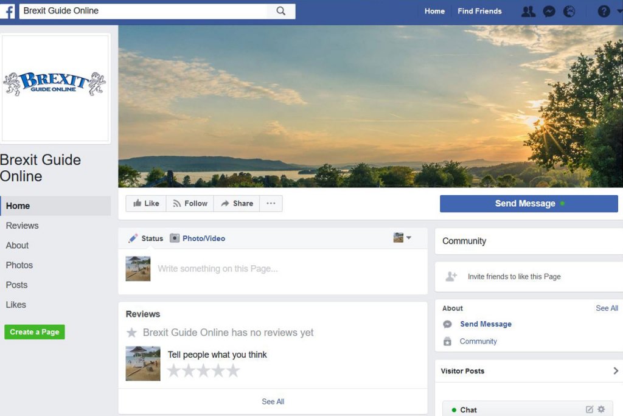This screenshot has width=623, height=416.
Task: Open the Posts sidebar tab
Action: coord(16,285)
